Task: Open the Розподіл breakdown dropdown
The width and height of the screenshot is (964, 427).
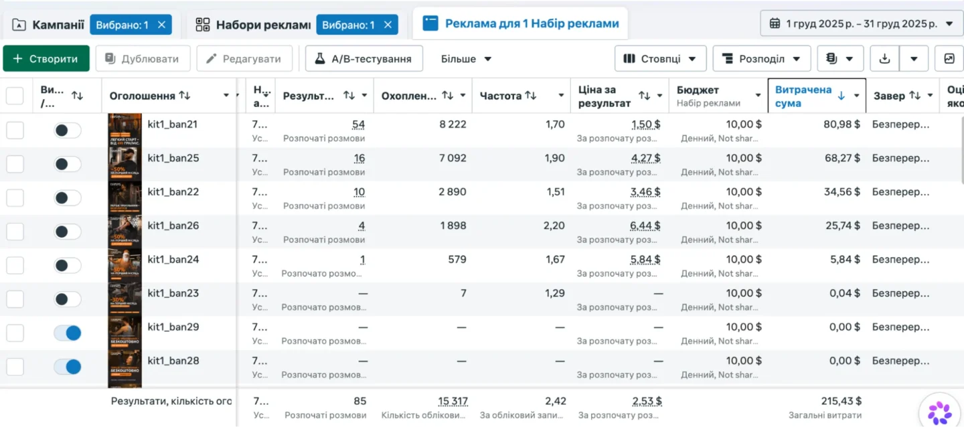Action: (x=762, y=59)
